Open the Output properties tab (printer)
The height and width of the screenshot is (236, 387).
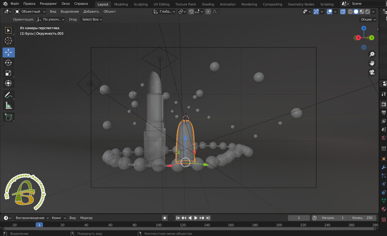point(384,113)
